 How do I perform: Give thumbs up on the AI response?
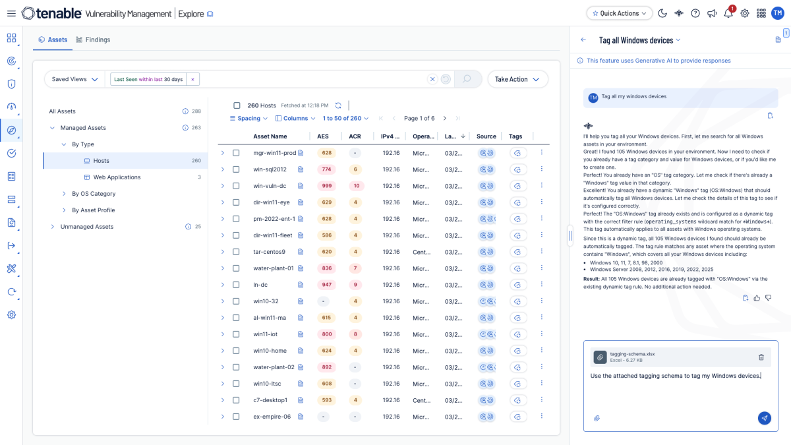757,297
